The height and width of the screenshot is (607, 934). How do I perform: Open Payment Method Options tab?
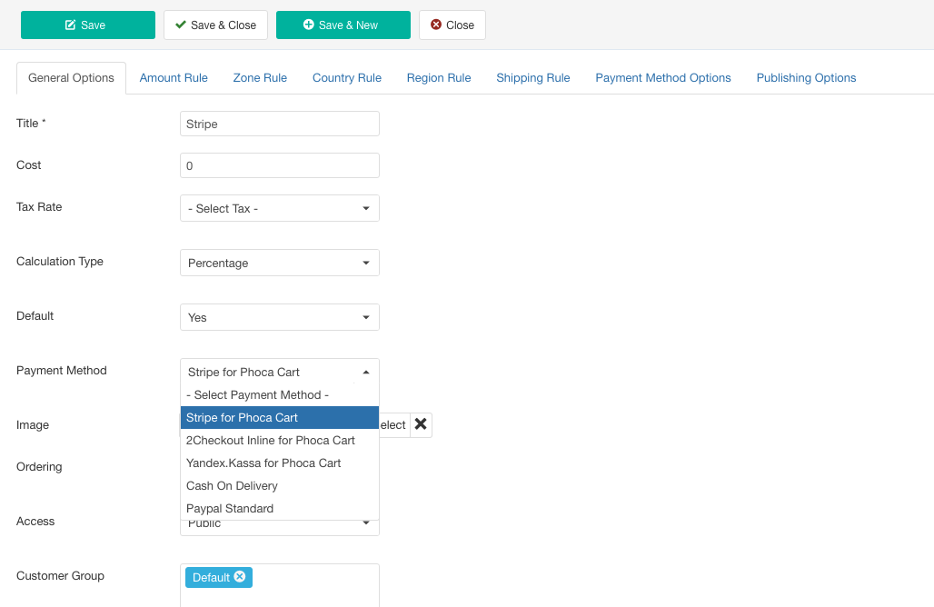(662, 78)
